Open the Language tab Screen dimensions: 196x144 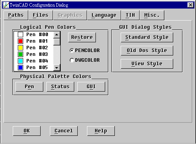(x=104, y=15)
